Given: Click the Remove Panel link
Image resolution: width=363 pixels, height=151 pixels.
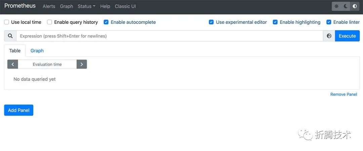Looking at the screenshot, I should [344, 94].
